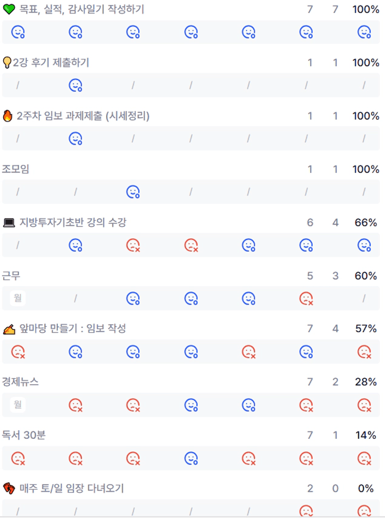The image size is (385, 518).
Task: Click the first red sad face in 앞마당 만들기 row
Action: pos(18,352)
